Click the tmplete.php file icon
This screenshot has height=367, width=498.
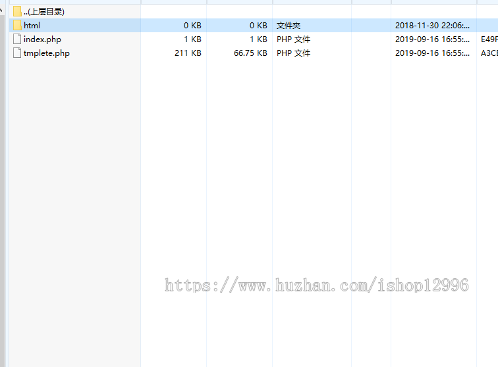[x=17, y=53]
